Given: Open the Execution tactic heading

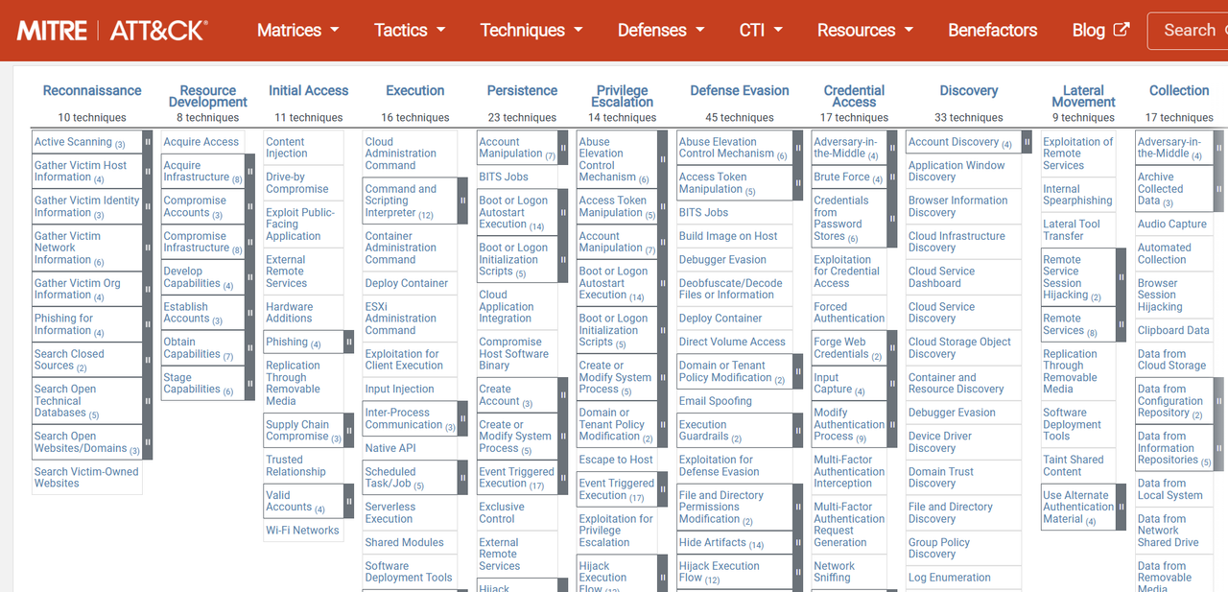Looking at the screenshot, I should click(415, 90).
